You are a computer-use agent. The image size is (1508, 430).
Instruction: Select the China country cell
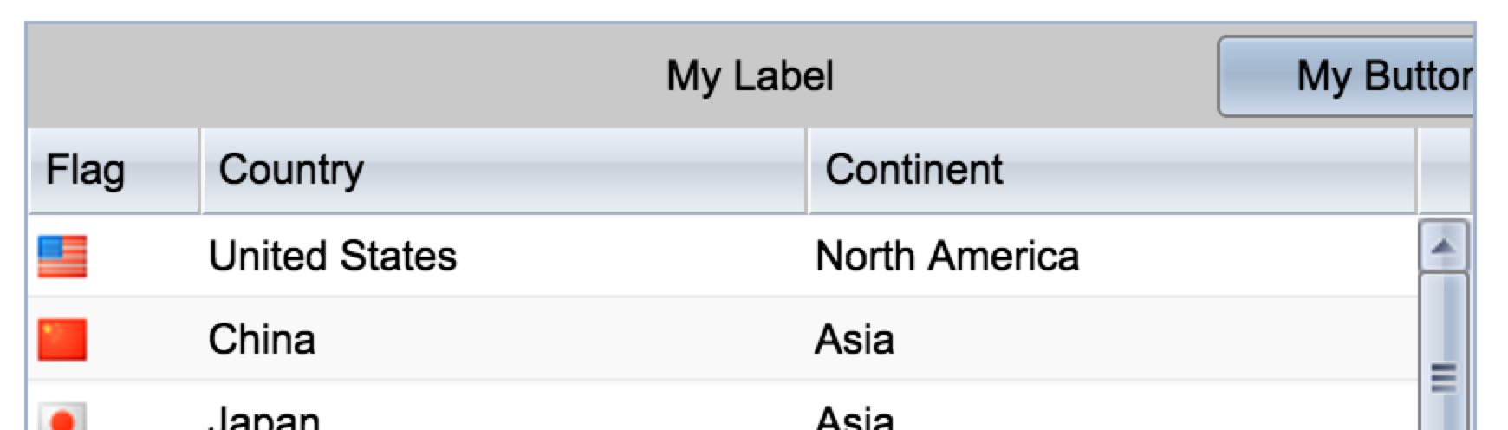(262, 339)
